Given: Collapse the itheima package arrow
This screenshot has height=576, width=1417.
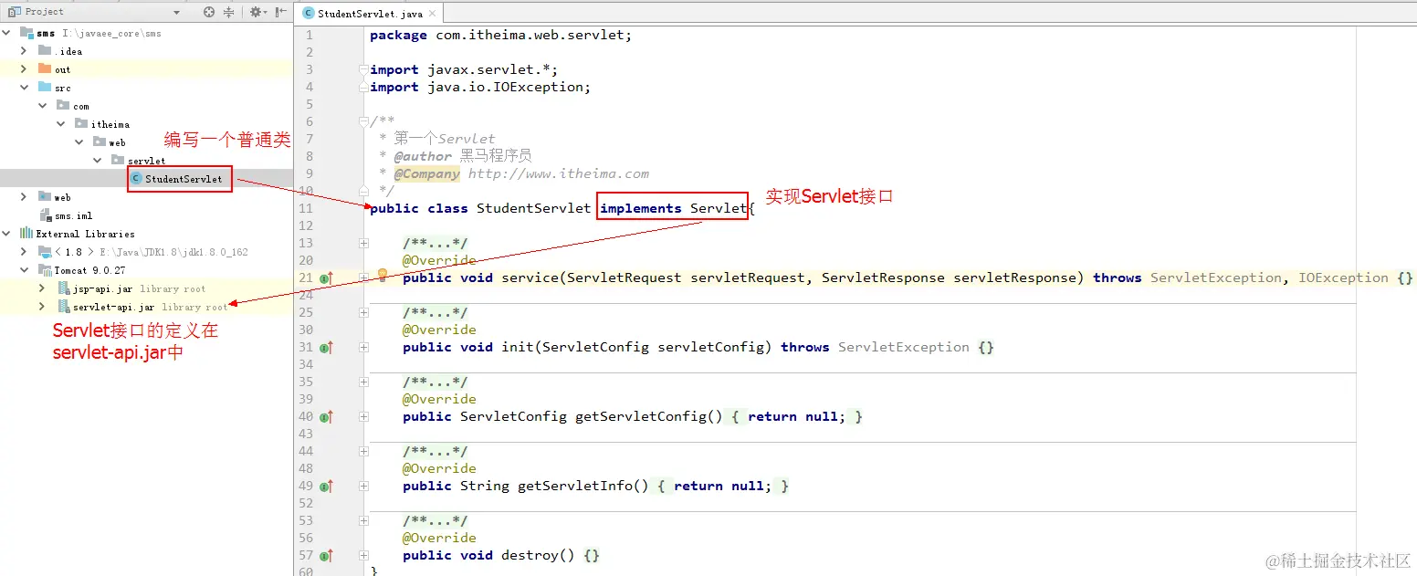Looking at the screenshot, I should [61, 124].
